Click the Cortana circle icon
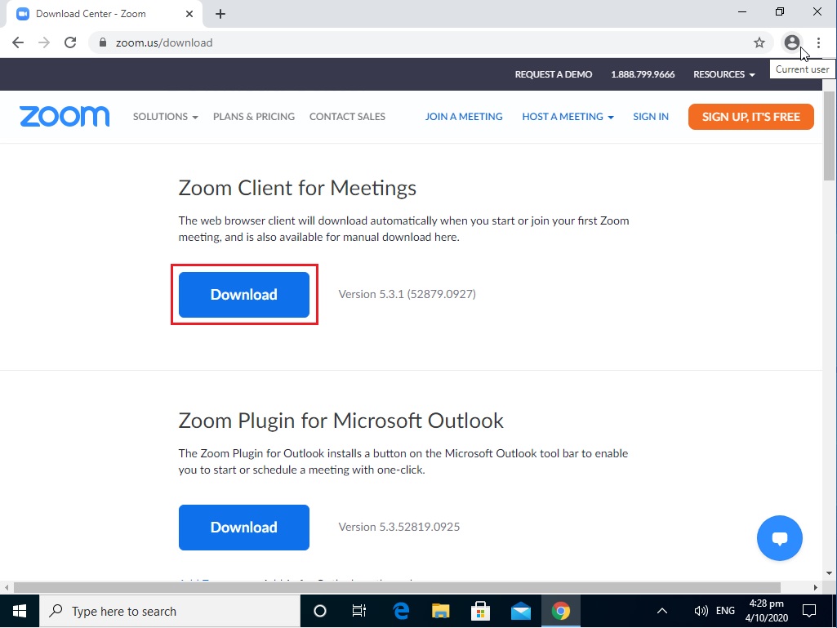The image size is (837, 628). [320, 611]
